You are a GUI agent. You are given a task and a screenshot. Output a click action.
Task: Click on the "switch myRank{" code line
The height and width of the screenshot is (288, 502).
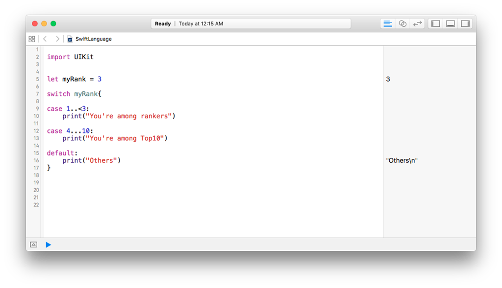[74, 94]
